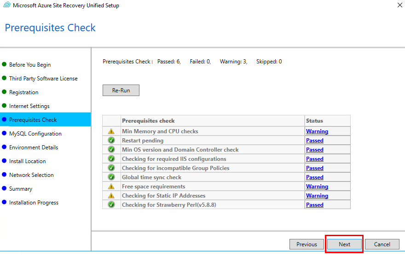Click green dot beside Registration
Image resolution: width=405 pixels, height=255 pixels.
coord(4,92)
